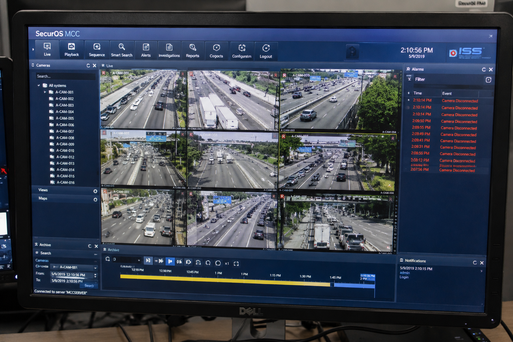Click the Login notification entry
This screenshot has height=342, width=513.
coord(404,277)
